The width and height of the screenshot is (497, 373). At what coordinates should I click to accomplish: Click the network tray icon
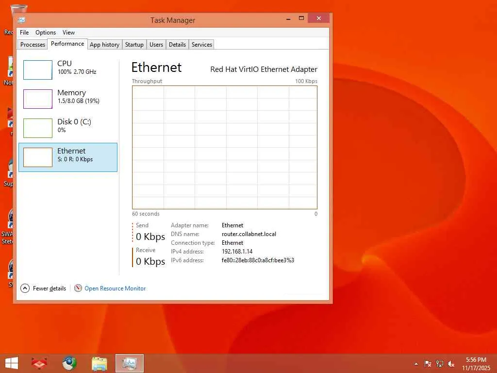pyautogui.click(x=440, y=364)
